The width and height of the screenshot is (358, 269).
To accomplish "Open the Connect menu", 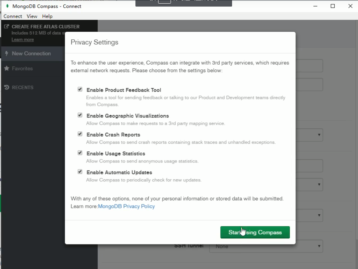I will point(13,16).
